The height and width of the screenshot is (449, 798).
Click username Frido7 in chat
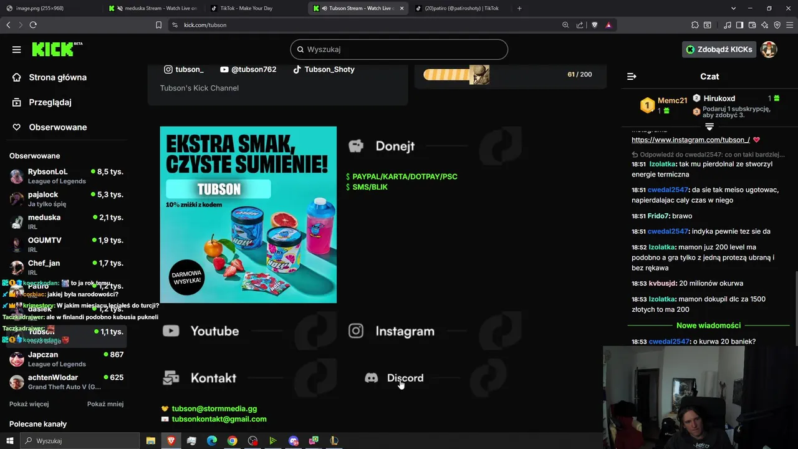[x=658, y=216]
